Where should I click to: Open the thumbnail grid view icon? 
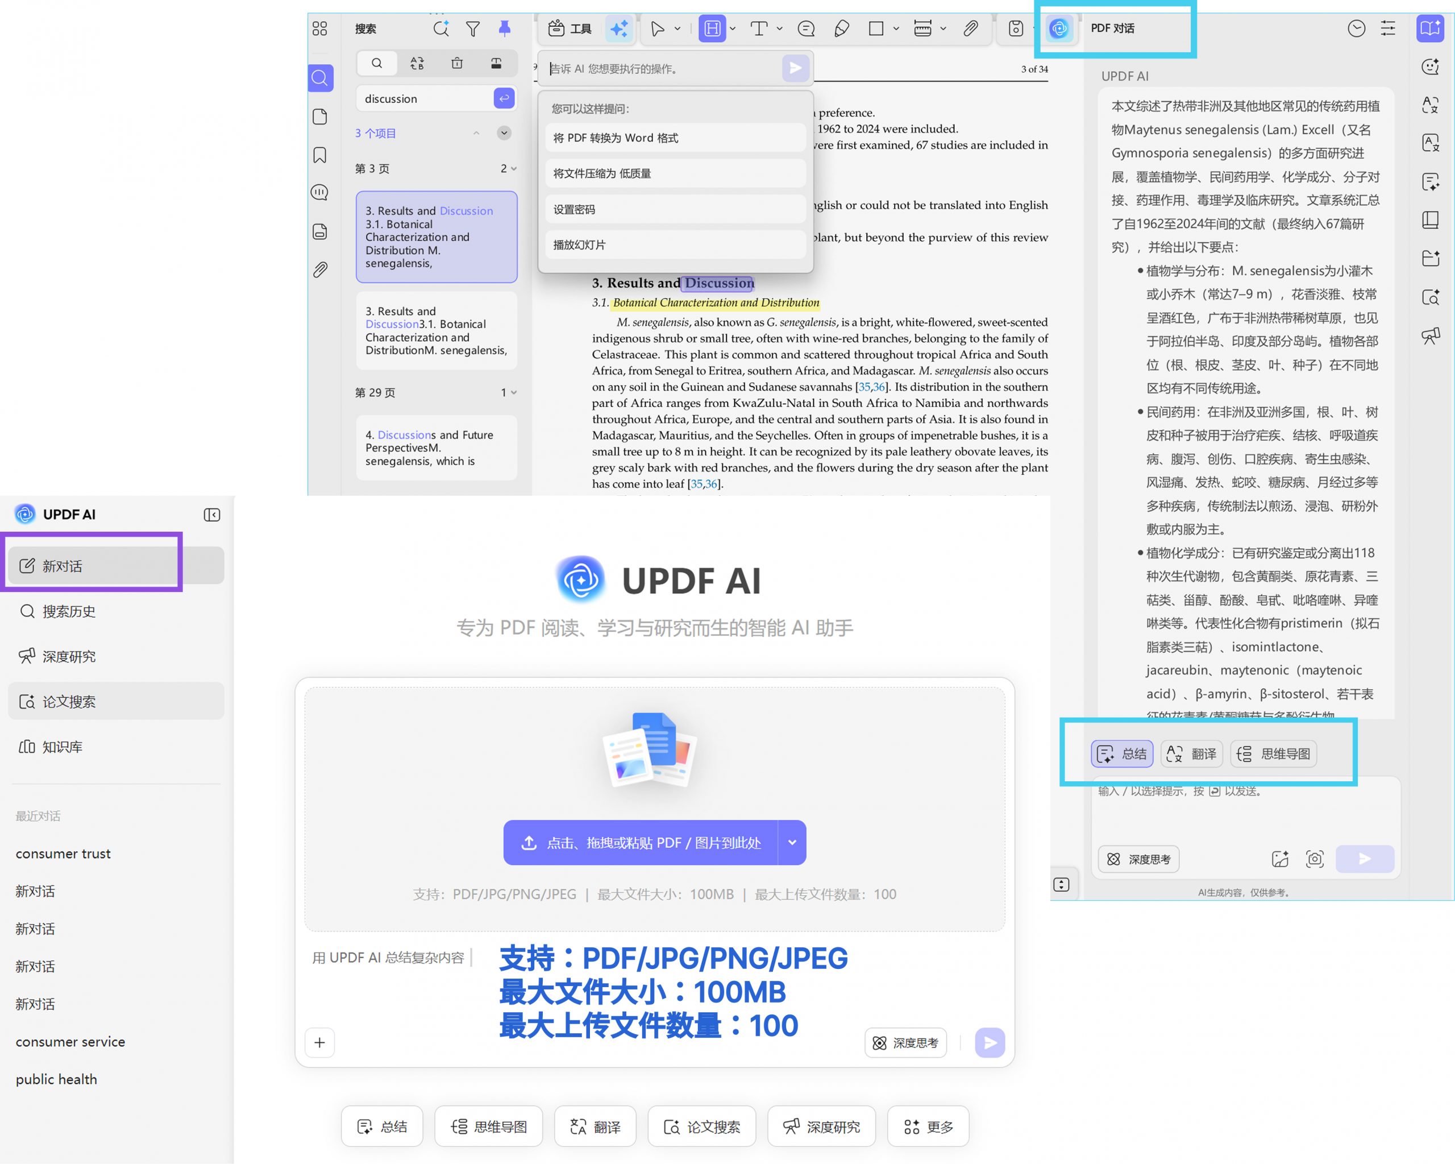pyautogui.click(x=320, y=28)
